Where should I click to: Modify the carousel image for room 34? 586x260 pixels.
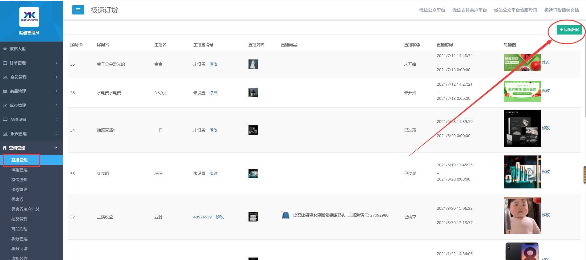click(x=546, y=128)
